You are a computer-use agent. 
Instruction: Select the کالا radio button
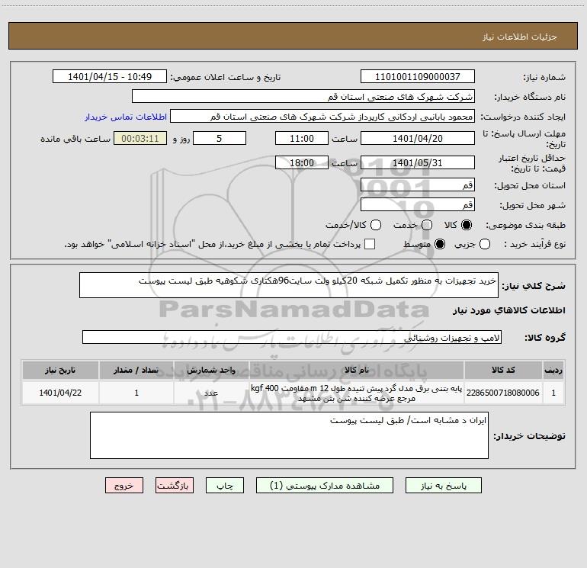click(467, 225)
